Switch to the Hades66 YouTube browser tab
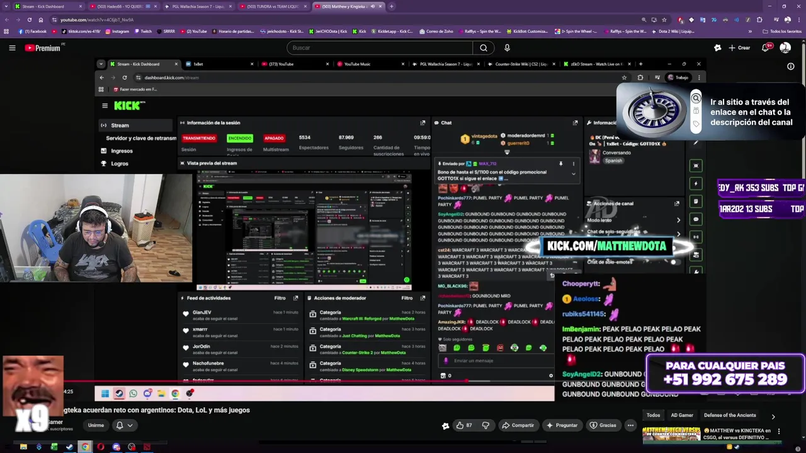The image size is (806, 453). (123, 6)
